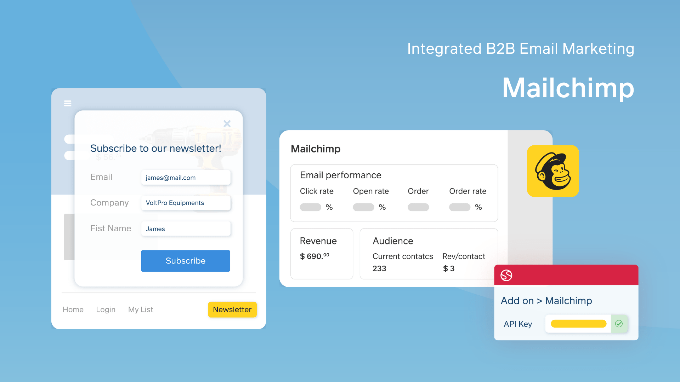Screen dimensions: 680x382
Task: Click the Revenue $ 690.00 value
Action: pos(314,256)
